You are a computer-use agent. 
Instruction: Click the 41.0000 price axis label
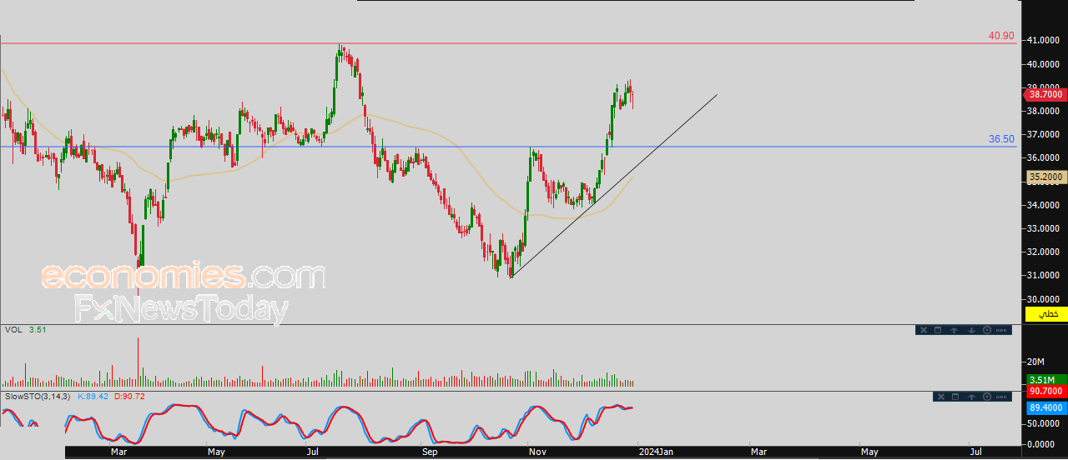1044,40
